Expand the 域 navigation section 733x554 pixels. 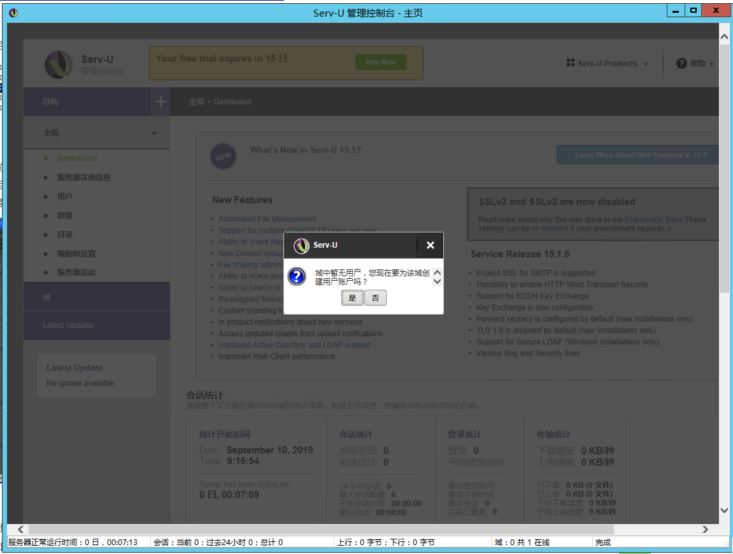pos(97,297)
